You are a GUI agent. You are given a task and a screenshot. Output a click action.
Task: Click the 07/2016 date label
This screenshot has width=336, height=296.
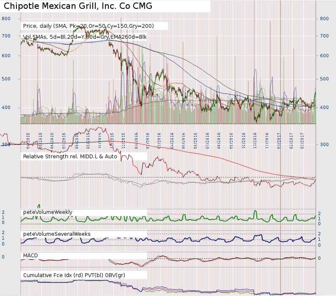[x=207, y=141]
